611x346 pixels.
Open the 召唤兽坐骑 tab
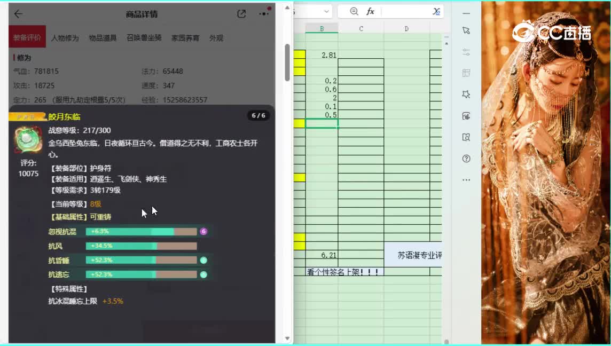tap(144, 38)
